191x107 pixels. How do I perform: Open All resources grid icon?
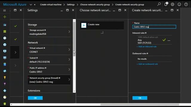(x=5, y=32)
